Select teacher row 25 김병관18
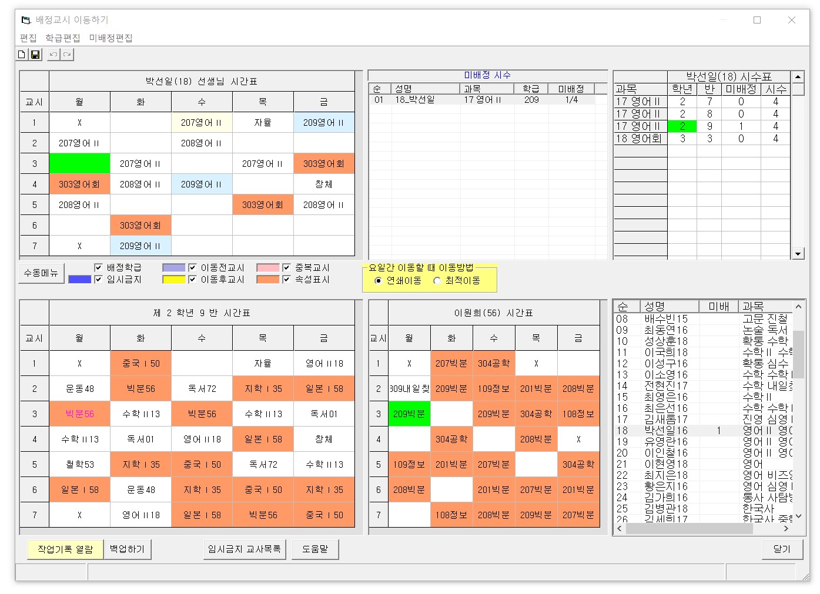The width and height of the screenshot is (820, 594). (703, 508)
